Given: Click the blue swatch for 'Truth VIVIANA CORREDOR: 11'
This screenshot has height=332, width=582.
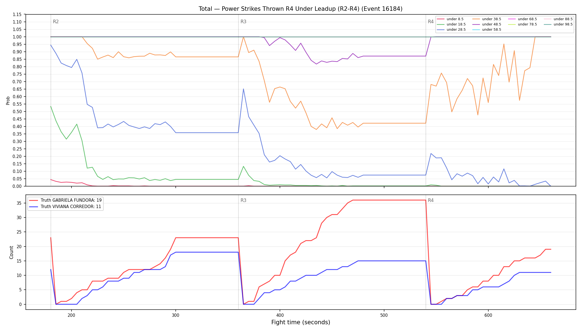Looking at the screenshot, I should coord(34,207).
